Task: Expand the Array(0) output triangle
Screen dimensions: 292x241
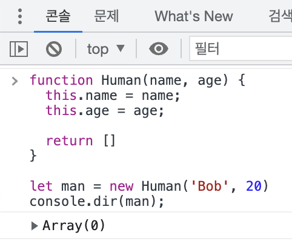Action: point(35,226)
